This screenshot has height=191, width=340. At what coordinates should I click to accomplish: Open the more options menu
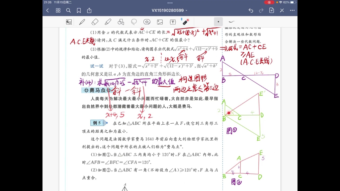pyautogui.click(x=292, y=10)
